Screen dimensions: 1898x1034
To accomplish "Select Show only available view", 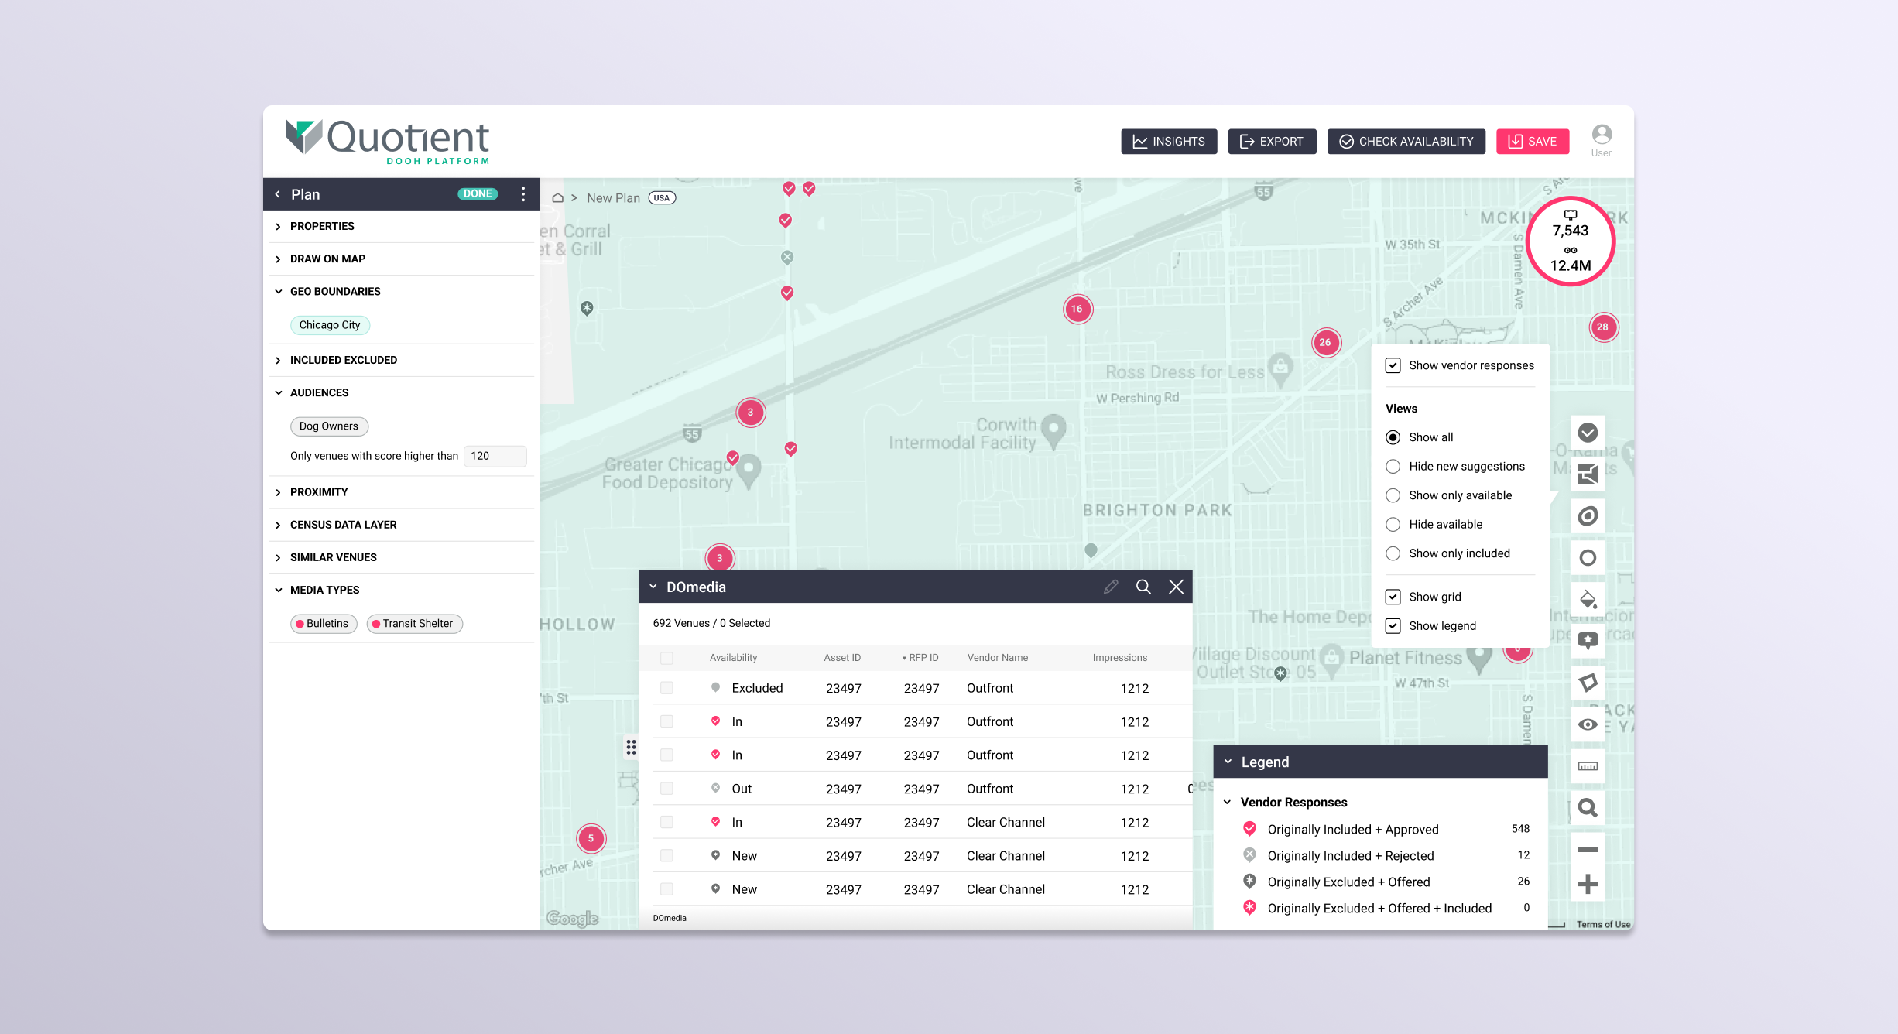I will (x=1393, y=495).
